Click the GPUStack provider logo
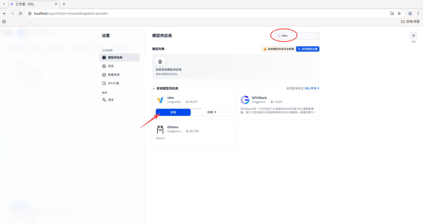The width and height of the screenshot is (423, 224). 245,100
